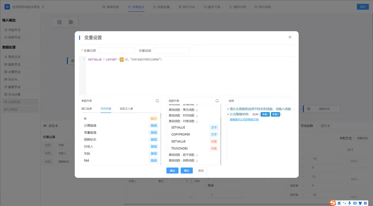Open the 调用示例 top tab
The width and height of the screenshot is (373, 206).
tap(237, 7)
